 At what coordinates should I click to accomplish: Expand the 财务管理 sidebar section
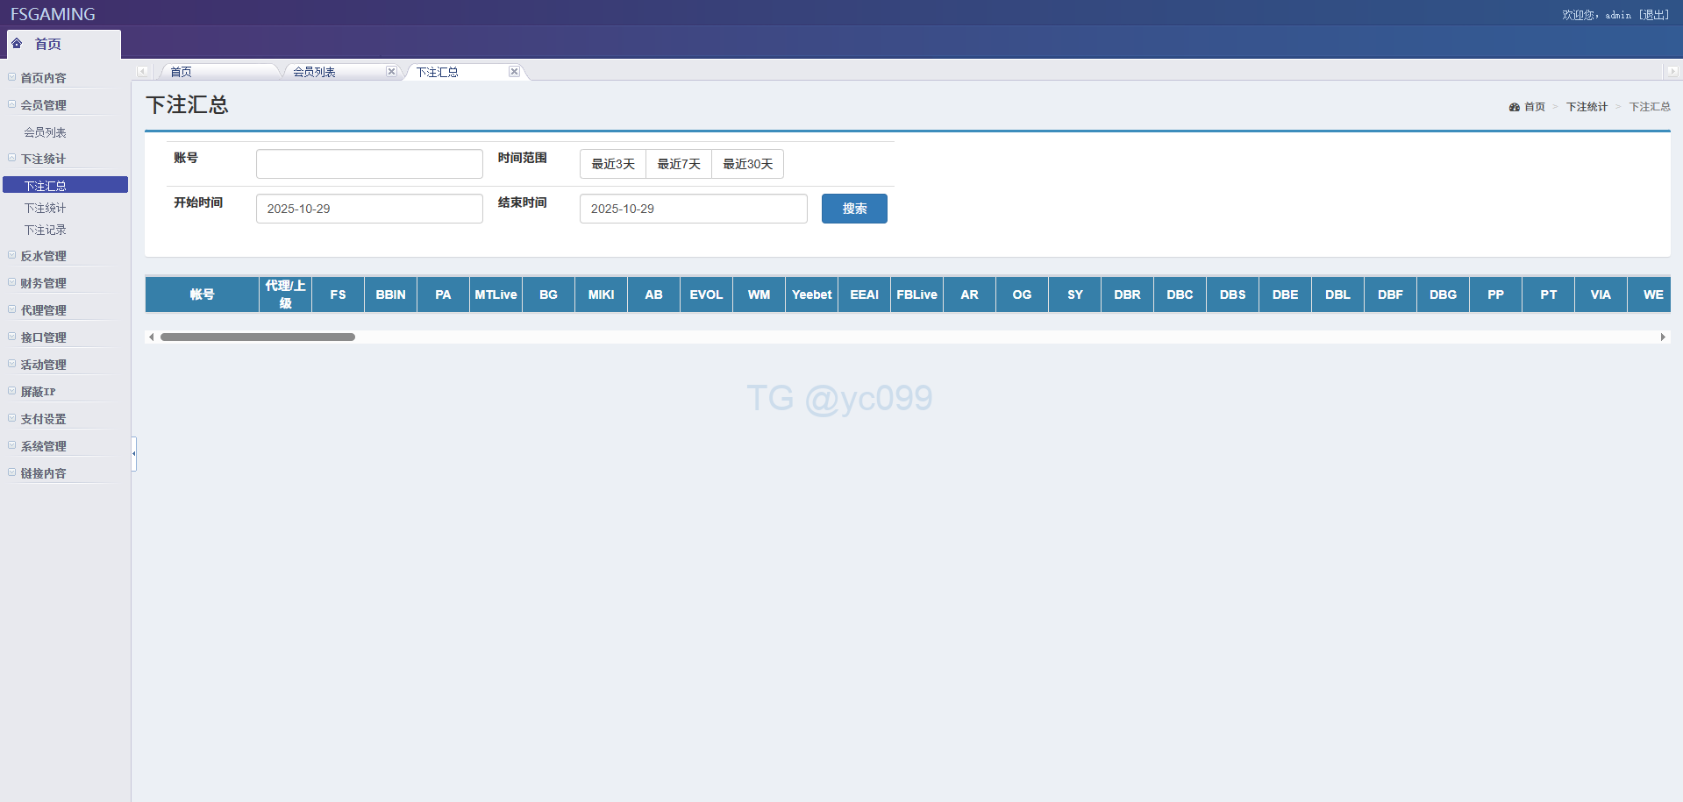coord(43,283)
